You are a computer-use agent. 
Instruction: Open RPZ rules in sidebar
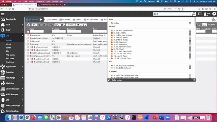(x=10, y=59)
